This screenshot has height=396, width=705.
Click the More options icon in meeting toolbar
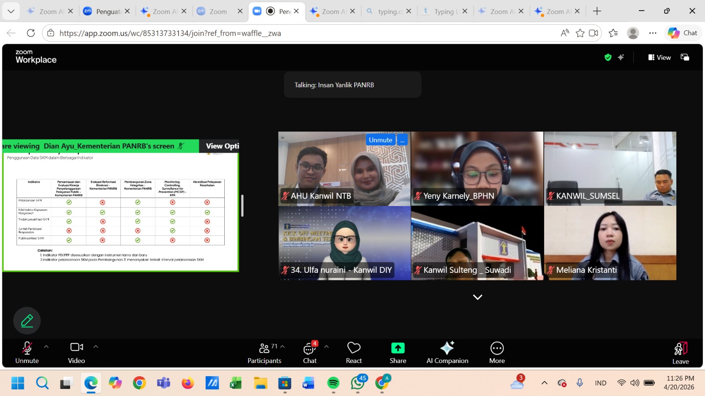pyautogui.click(x=497, y=352)
